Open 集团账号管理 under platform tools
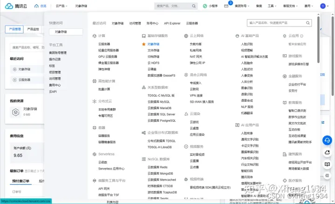The image size is (335, 204). pos(58,53)
